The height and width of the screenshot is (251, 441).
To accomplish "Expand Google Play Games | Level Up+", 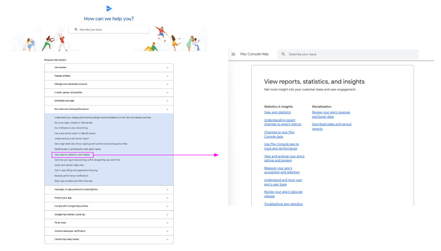I will click(109, 215).
